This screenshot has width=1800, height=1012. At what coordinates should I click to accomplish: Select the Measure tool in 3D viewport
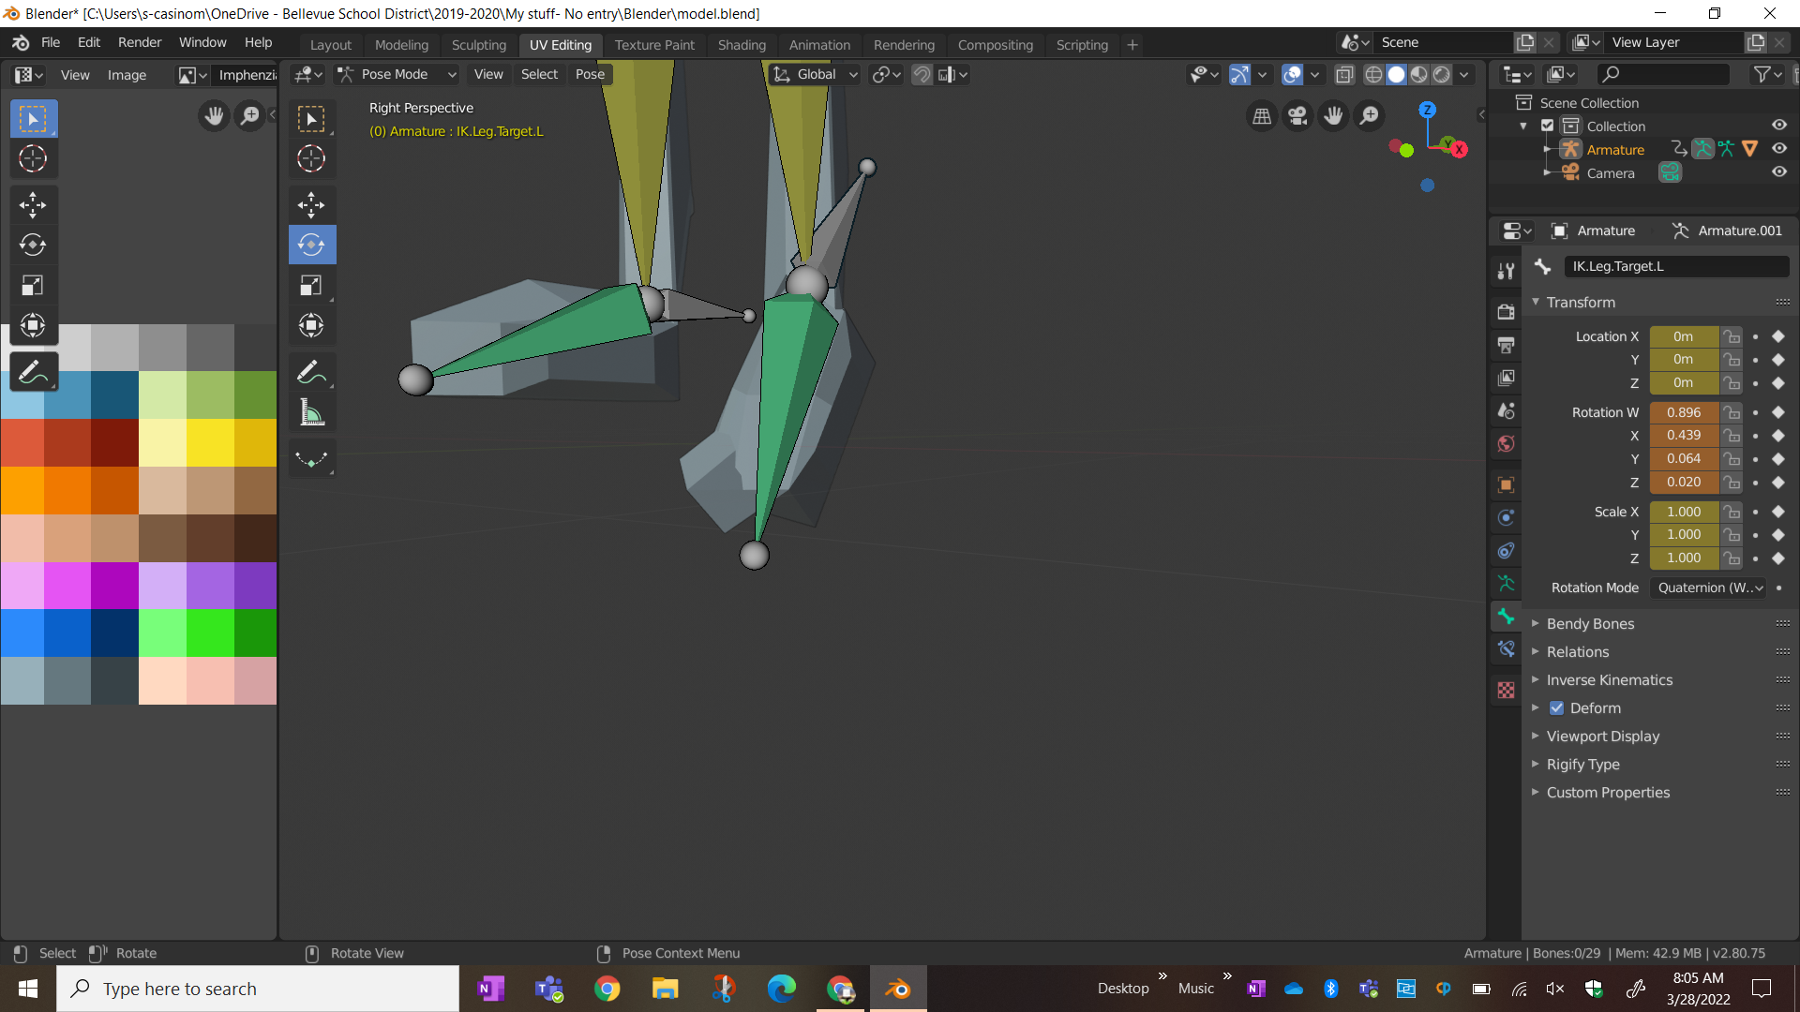[x=311, y=412]
